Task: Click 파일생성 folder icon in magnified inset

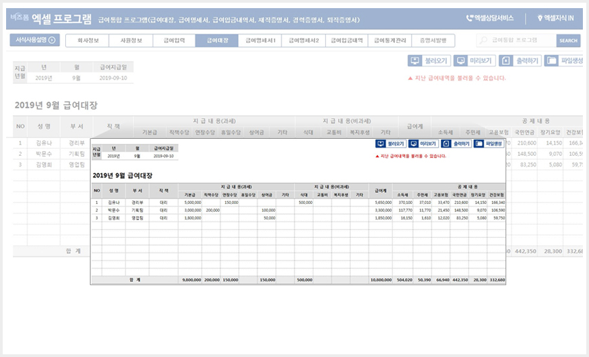Action: pos(478,144)
